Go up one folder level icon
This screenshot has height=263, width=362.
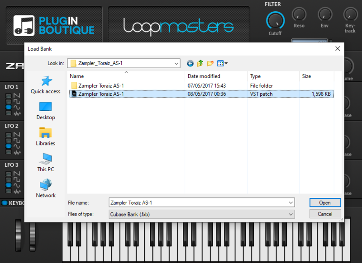point(200,63)
